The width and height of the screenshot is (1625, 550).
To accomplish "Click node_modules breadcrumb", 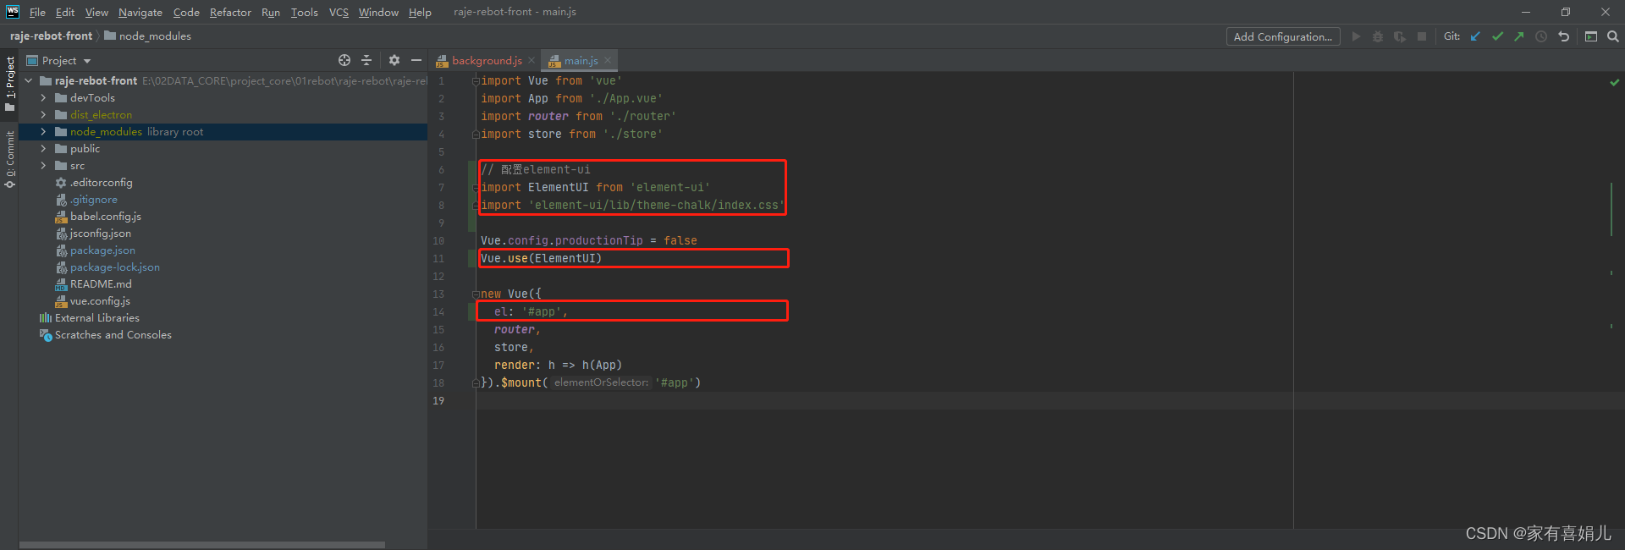I will coord(148,36).
